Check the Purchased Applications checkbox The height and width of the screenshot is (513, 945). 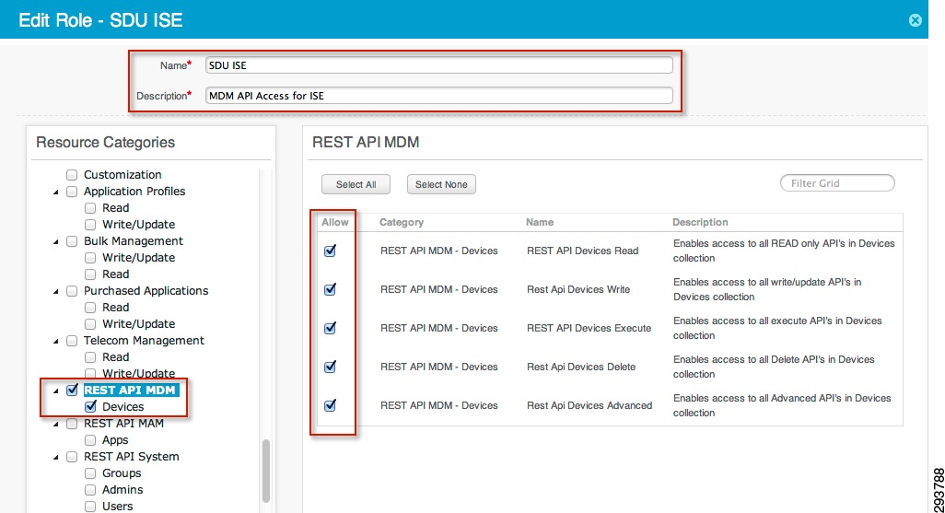pyautogui.click(x=72, y=291)
